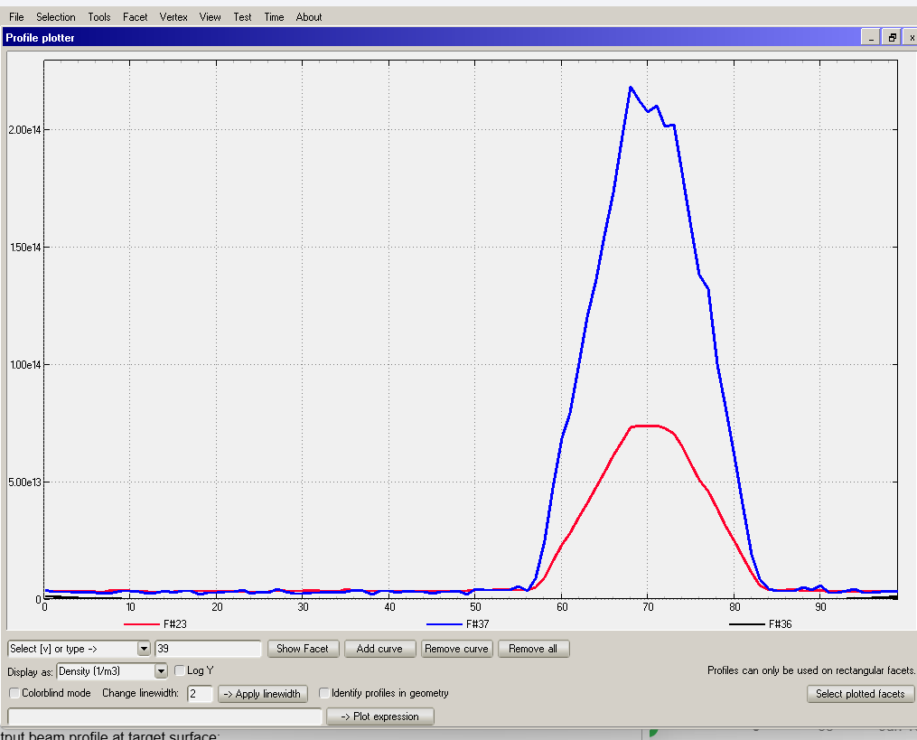Restore the Profile plotter window size
This screenshot has height=740, width=917.
[x=892, y=37]
